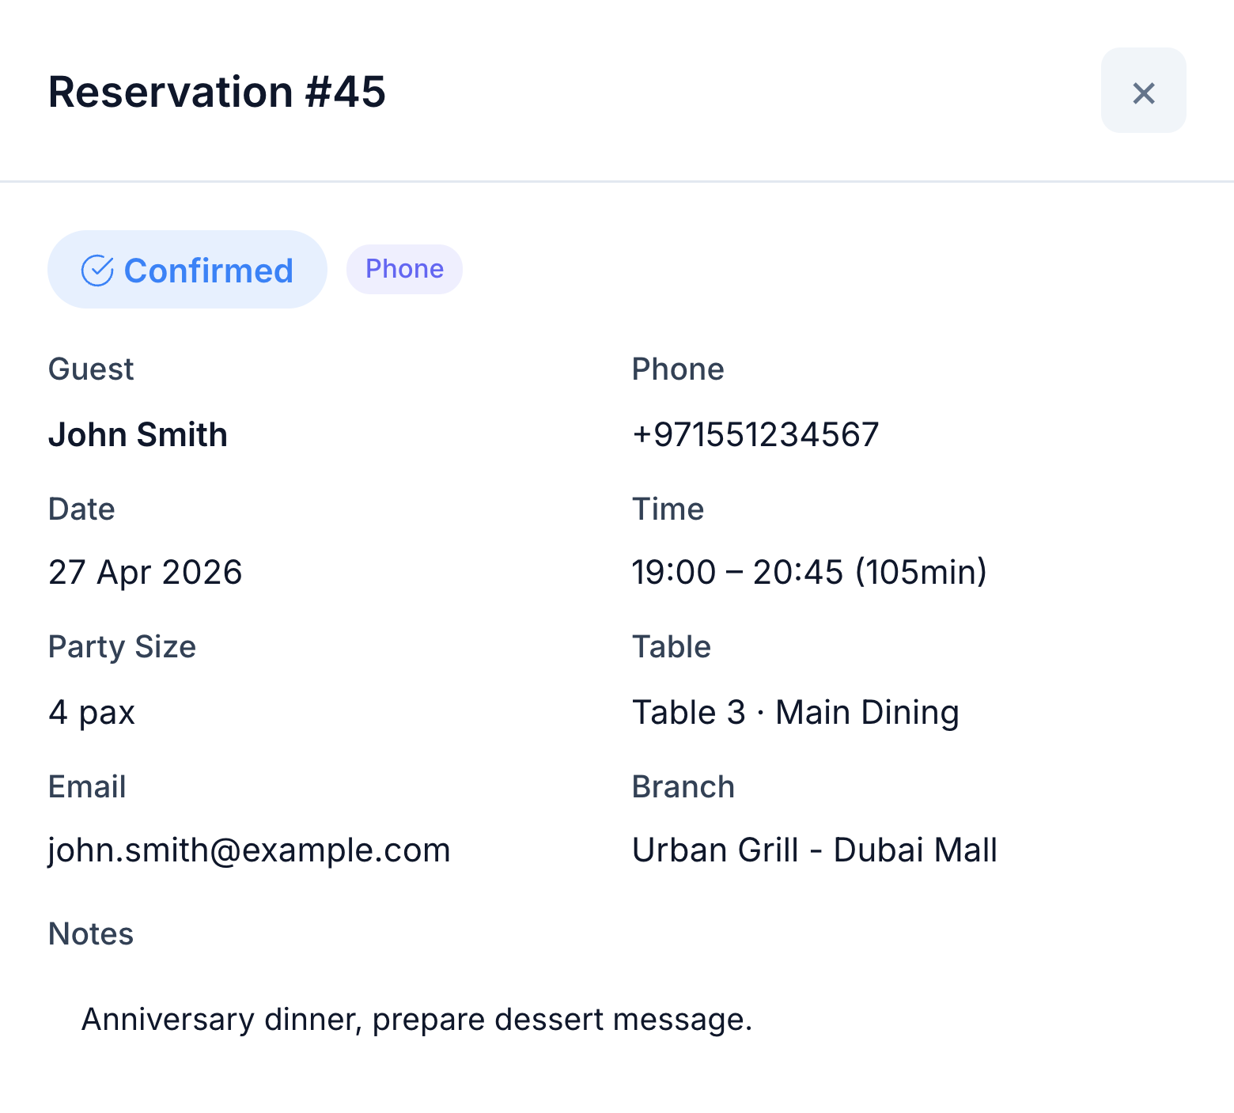Click the Date field label
The height and width of the screenshot is (1113, 1234).
(x=81, y=509)
